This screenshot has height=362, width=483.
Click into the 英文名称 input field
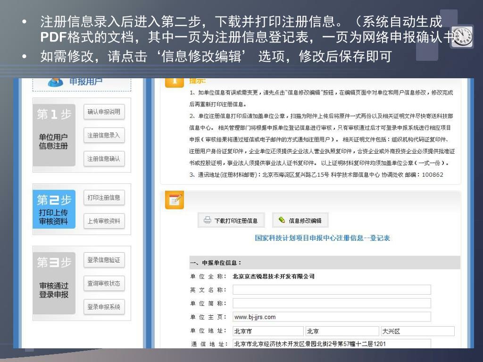click(332, 289)
